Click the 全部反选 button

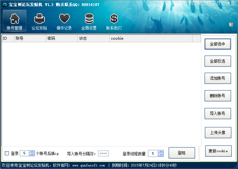coord(218,61)
